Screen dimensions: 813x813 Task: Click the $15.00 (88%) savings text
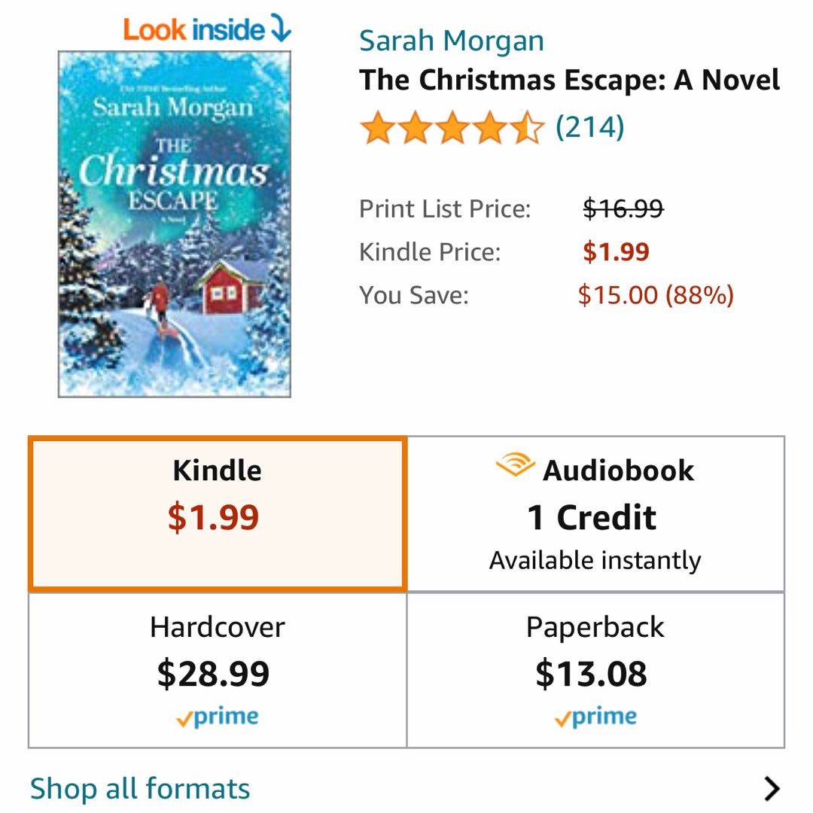(655, 294)
